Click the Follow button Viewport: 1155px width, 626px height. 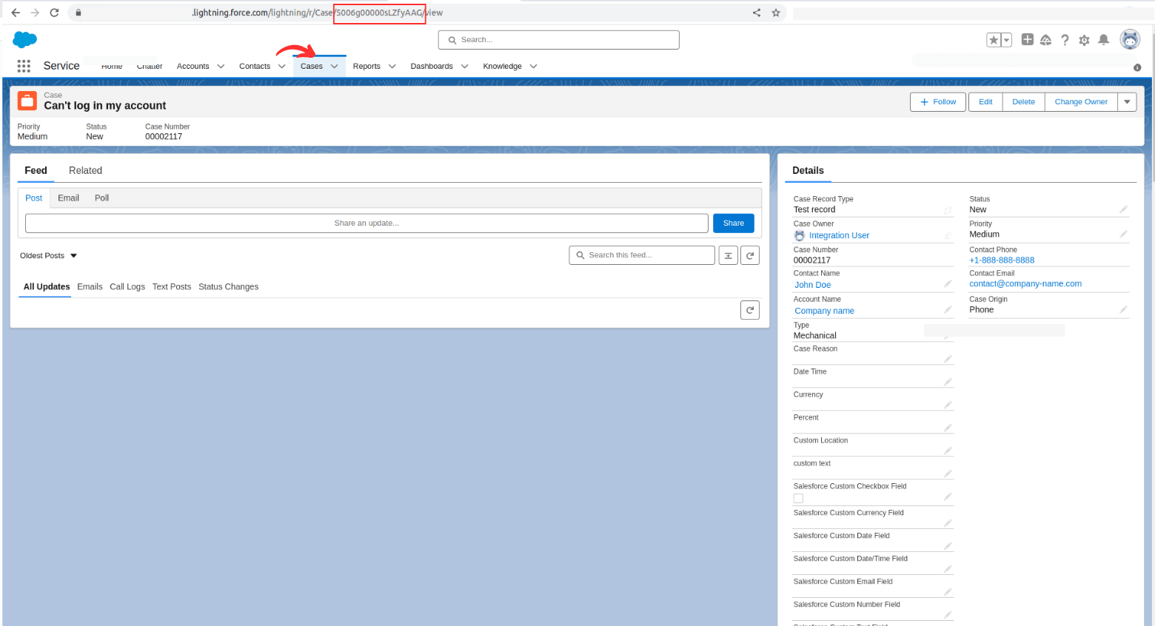938,102
